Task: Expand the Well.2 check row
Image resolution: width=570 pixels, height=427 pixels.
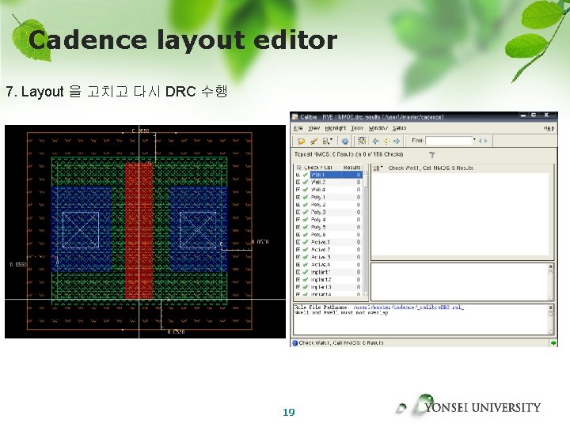Action: (x=298, y=183)
